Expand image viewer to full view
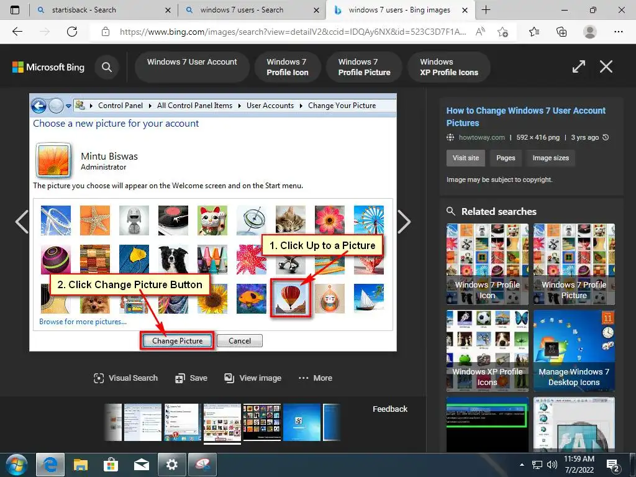This screenshot has width=636, height=477. [x=579, y=66]
